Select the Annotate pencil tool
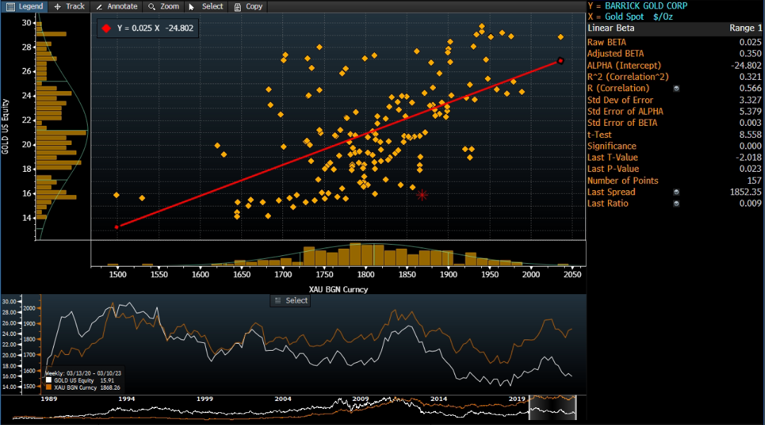765x425 pixels. tap(117, 6)
